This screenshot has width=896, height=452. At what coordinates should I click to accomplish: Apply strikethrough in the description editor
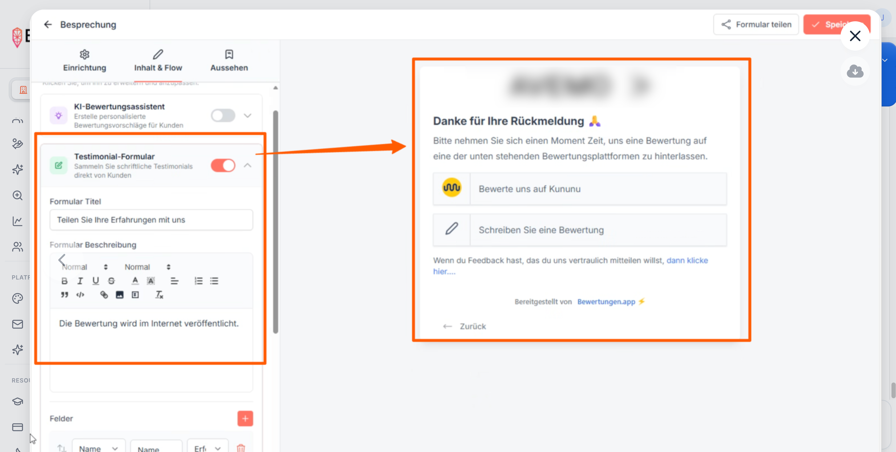tap(111, 281)
